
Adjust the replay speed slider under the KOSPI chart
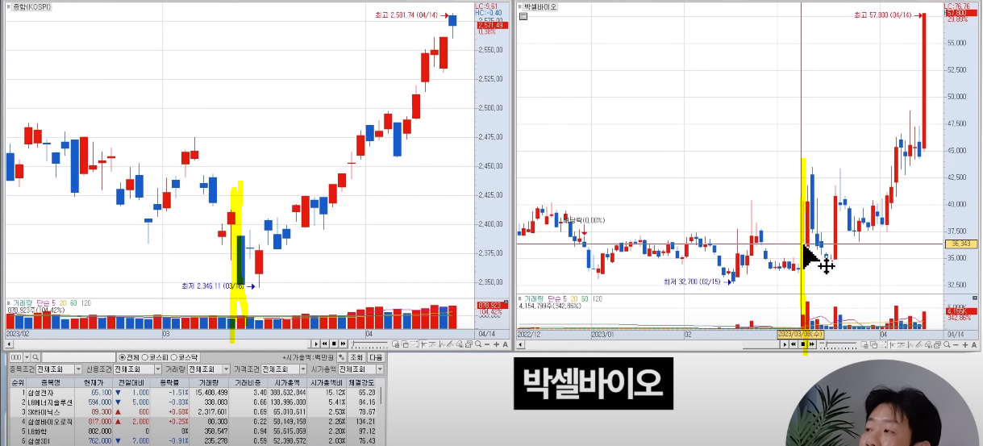[369, 344]
